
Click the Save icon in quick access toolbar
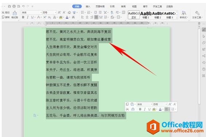[x=9, y=6]
